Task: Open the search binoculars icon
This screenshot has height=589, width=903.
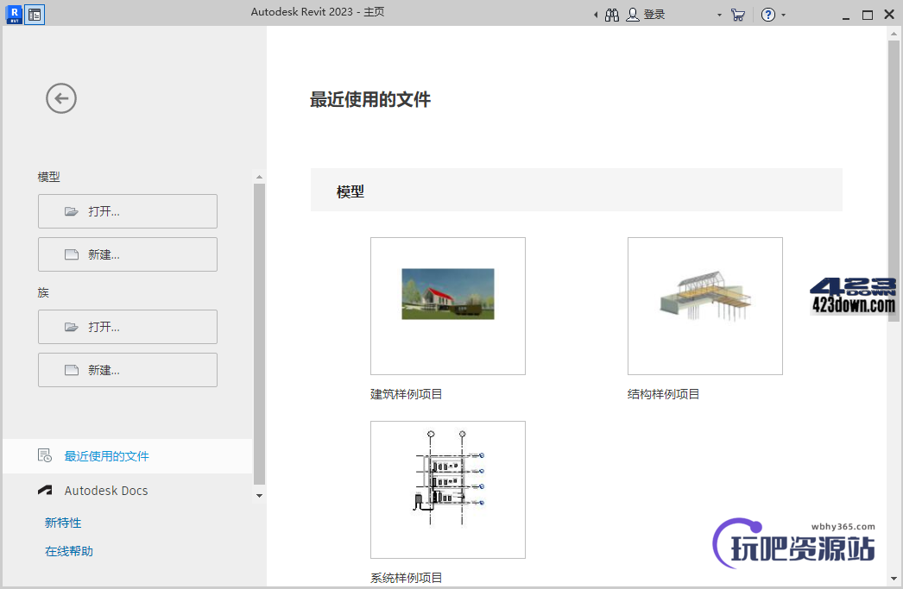Action: 611,15
